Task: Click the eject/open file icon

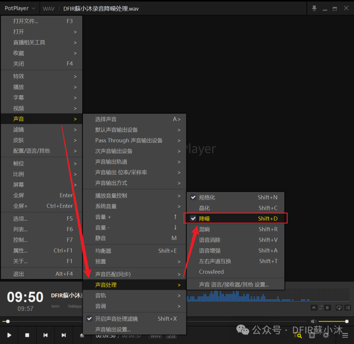Action: [82, 335]
